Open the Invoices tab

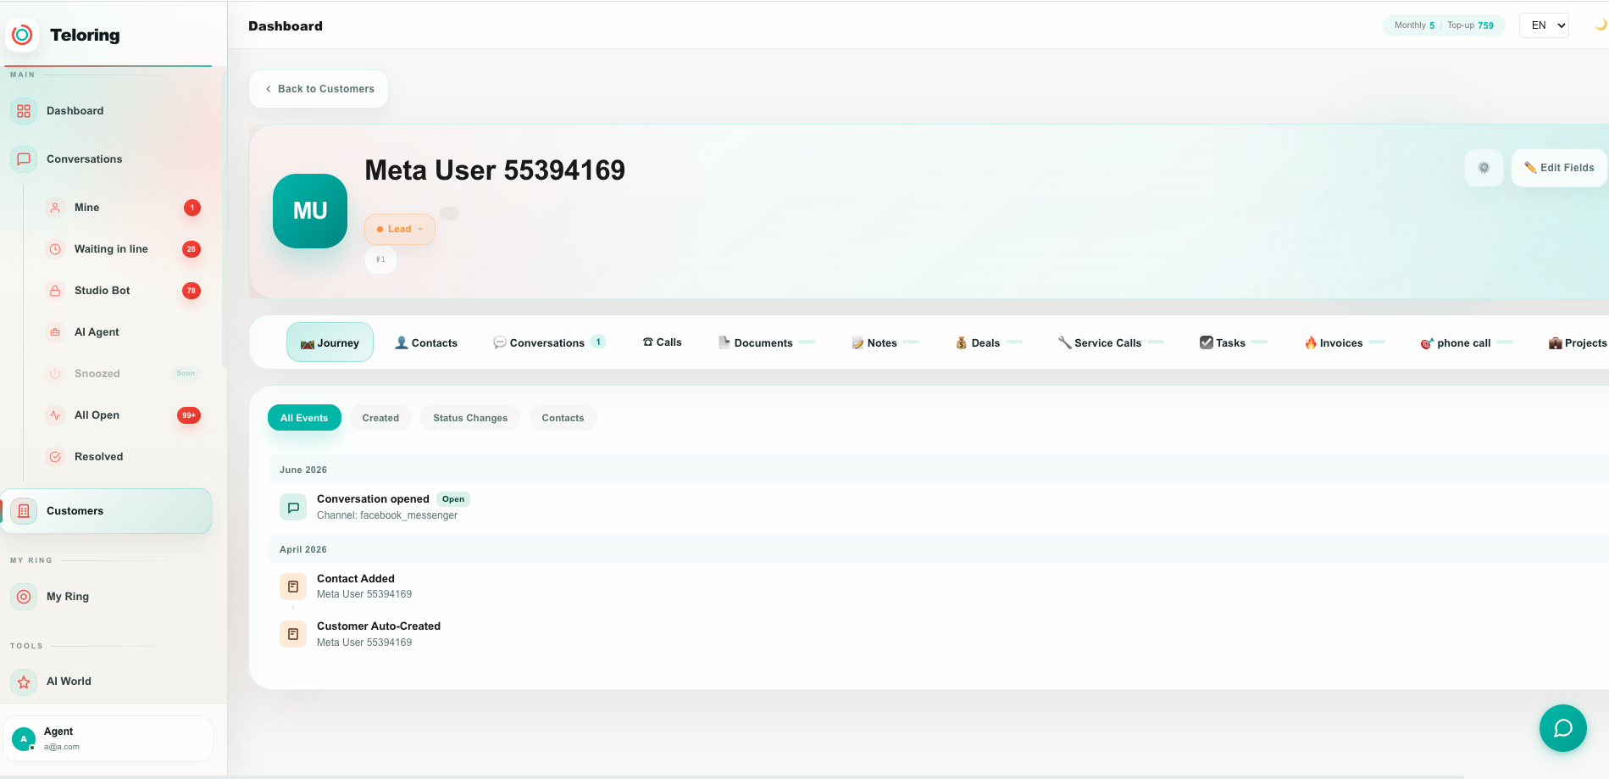(1345, 343)
